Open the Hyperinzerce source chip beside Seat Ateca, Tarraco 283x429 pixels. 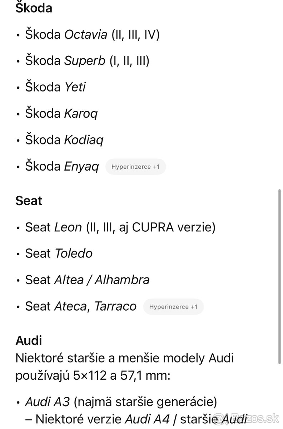tap(173, 307)
